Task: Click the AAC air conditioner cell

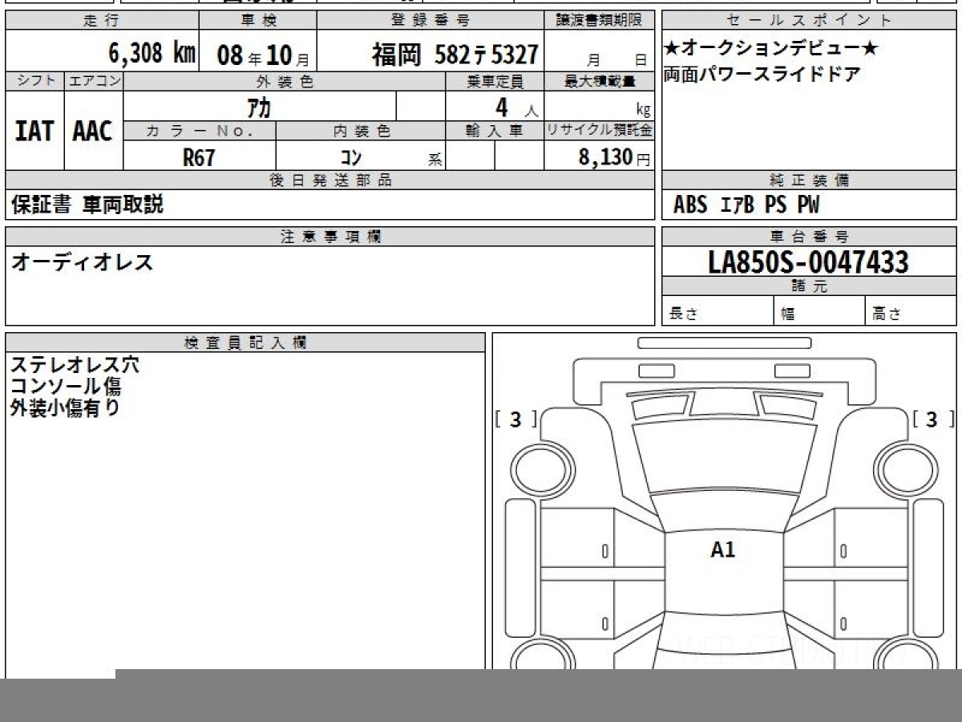Action: [93, 132]
